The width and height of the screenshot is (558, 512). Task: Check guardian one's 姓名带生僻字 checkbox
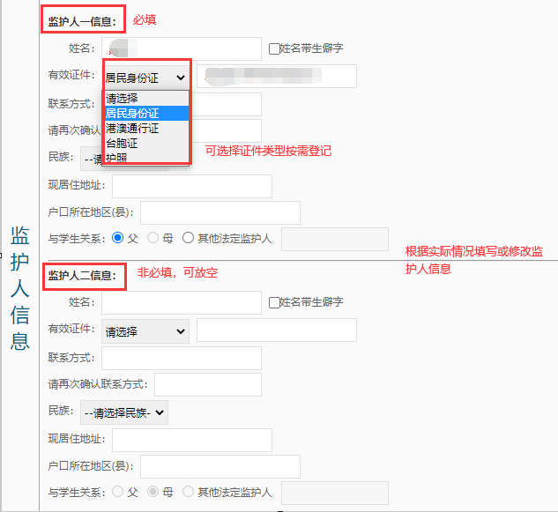[x=274, y=49]
